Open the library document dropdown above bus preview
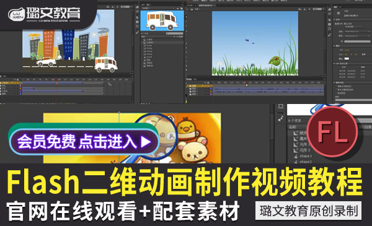This screenshot has height=226, width=372. click(x=157, y=8)
